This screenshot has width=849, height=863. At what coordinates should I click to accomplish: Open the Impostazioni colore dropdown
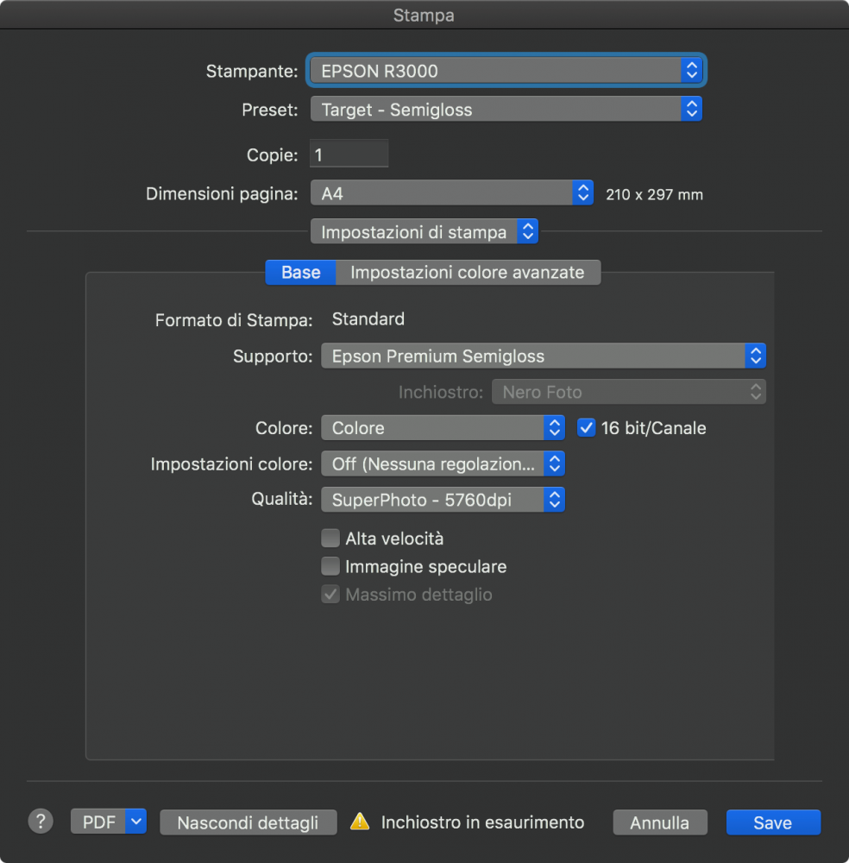click(x=442, y=464)
